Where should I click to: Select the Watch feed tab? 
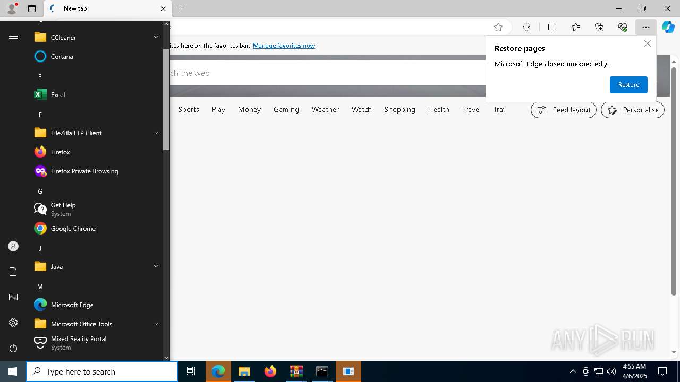coord(361,109)
